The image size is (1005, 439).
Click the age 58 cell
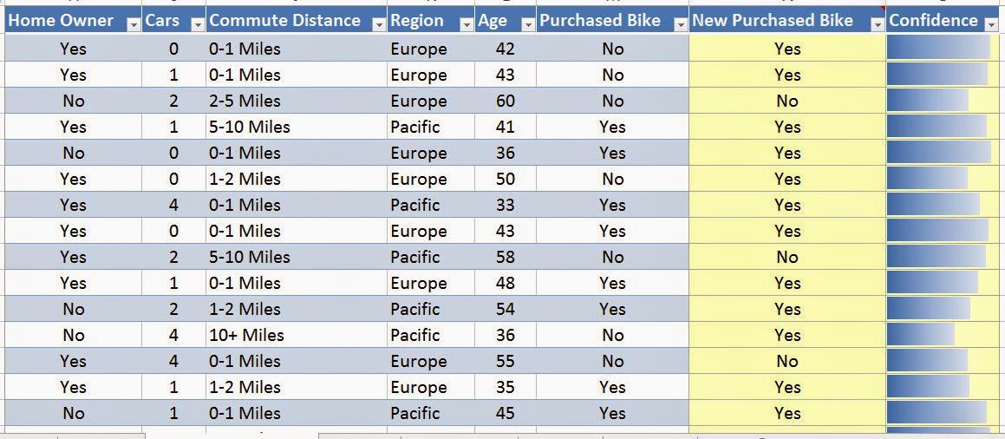[505, 257]
